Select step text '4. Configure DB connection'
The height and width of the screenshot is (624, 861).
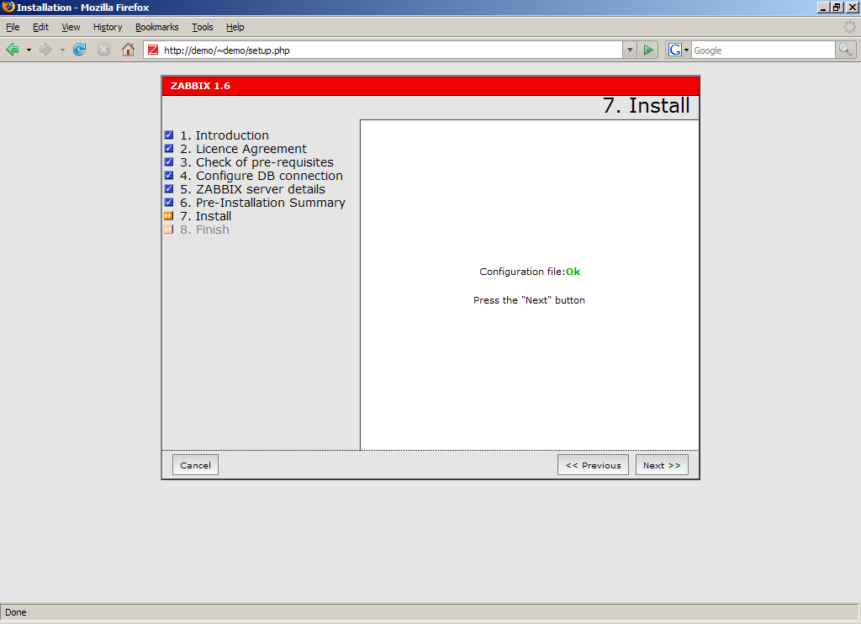tap(261, 176)
